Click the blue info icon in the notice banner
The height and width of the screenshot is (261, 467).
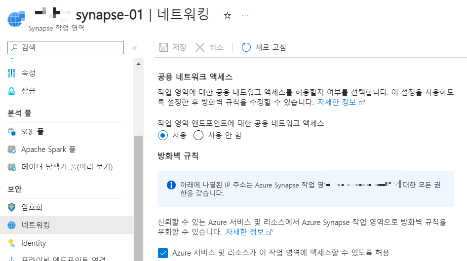click(171, 185)
